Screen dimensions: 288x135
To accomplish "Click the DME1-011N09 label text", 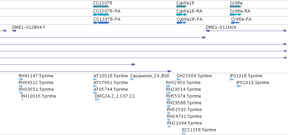I will click(221, 27).
